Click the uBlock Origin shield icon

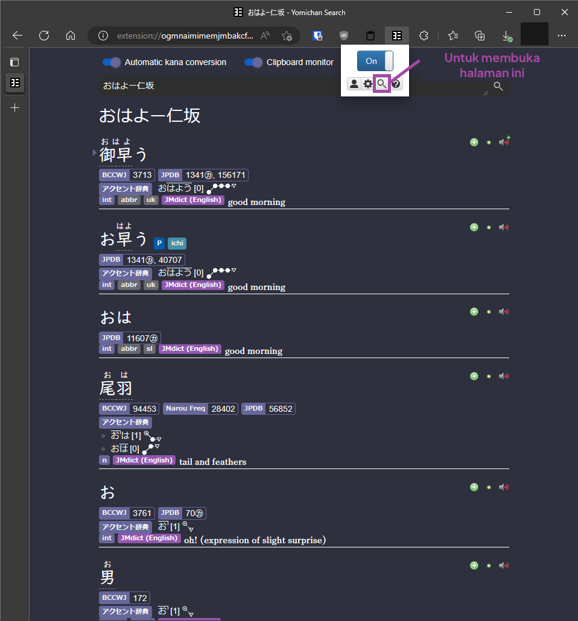344,36
